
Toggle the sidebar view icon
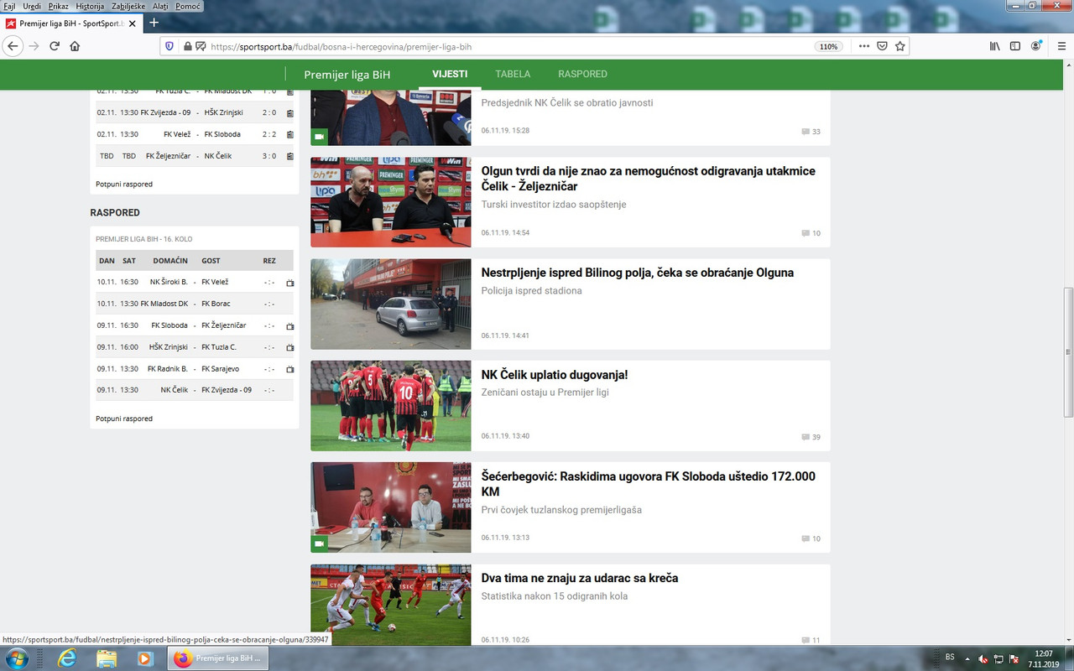(x=1015, y=46)
